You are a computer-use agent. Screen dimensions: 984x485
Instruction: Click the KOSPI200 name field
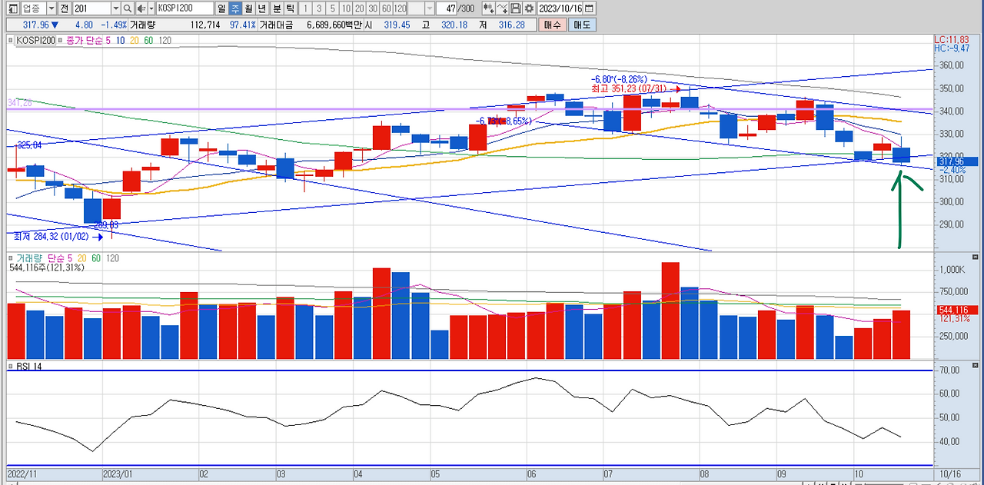184,8
